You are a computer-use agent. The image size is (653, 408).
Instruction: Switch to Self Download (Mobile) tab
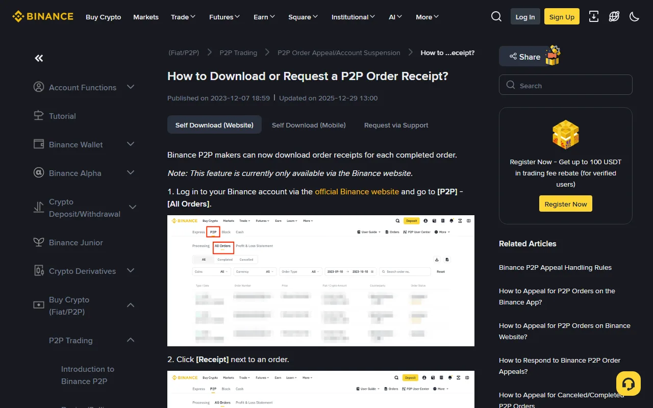click(x=309, y=125)
